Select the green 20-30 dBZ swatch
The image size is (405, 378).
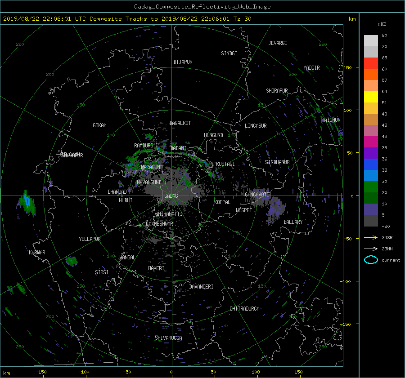[371, 187]
